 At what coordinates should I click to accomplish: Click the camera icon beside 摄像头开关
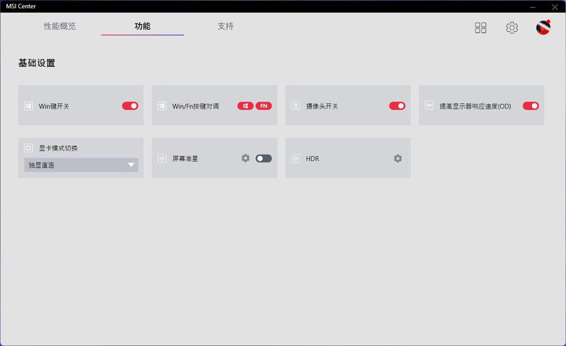(x=296, y=106)
